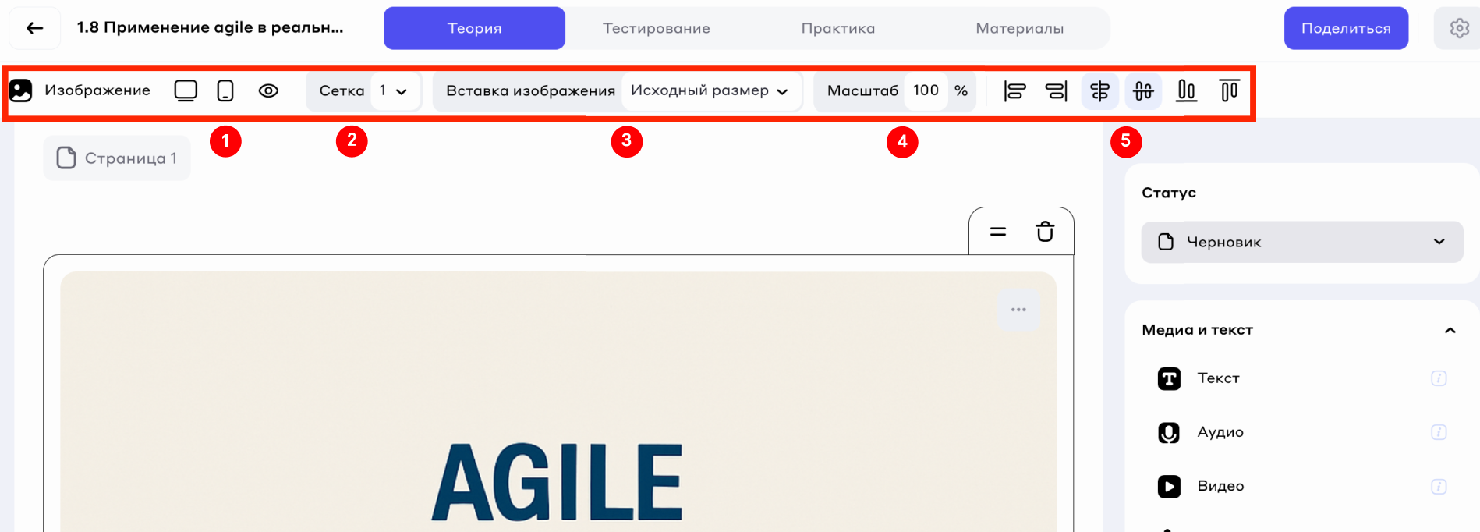Image resolution: width=1480 pixels, height=532 pixels.
Task: Click the back arrow button
Action: [34, 28]
